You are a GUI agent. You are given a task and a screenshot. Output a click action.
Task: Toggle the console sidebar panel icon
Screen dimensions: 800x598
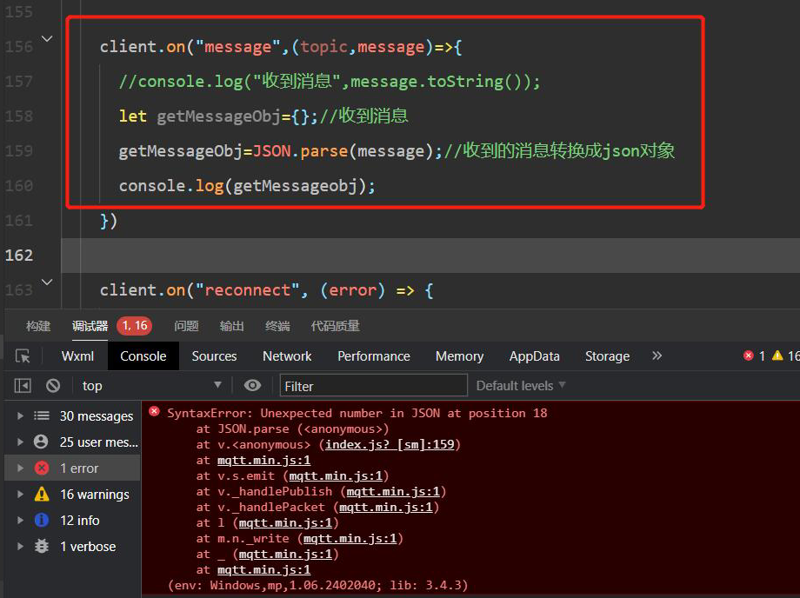pyautogui.click(x=23, y=385)
